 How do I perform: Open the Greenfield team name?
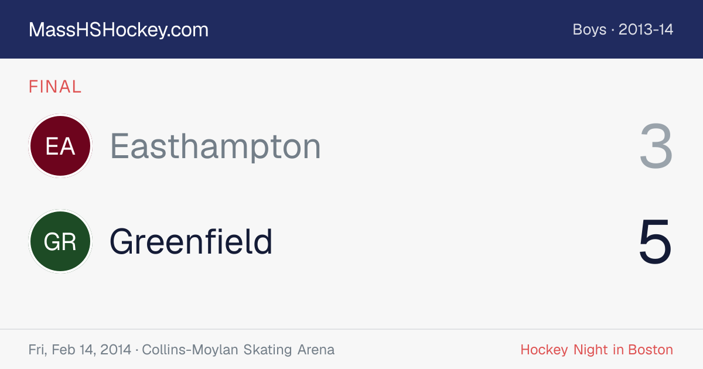click(191, 241)
